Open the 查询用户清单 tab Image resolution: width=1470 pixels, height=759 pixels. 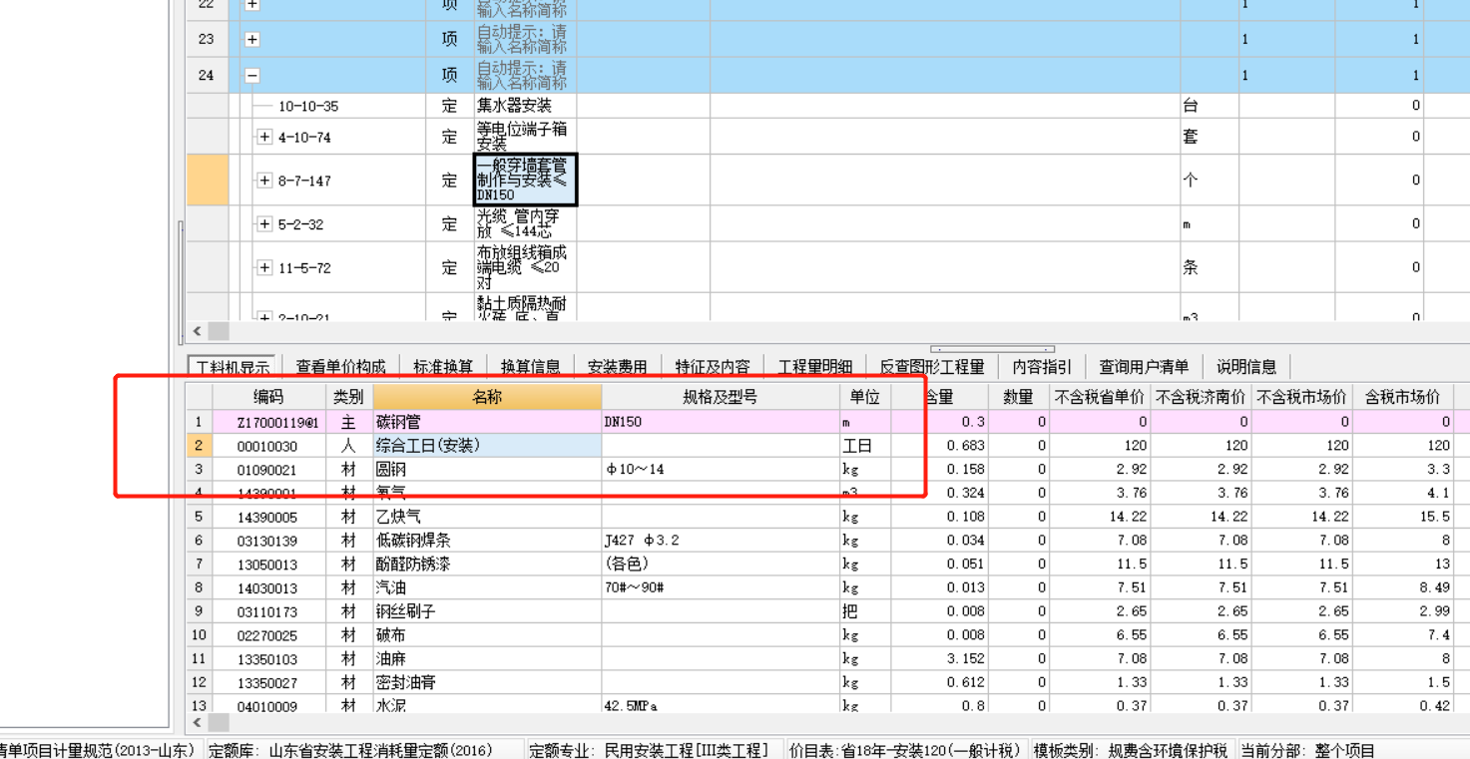pyautogui.click(x=1144, y=367)
